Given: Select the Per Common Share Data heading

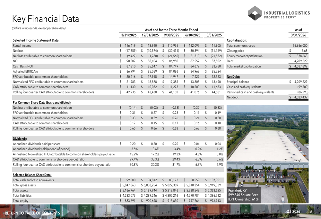Looking at the screenshot, I should 42,103.
